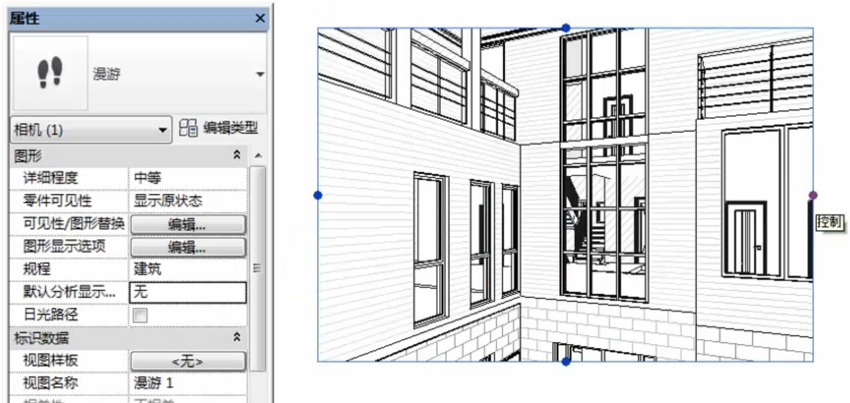Screen dimensions: 850x403
Task: Collapse the 标识数据 section chevron
Action: click(x=237, y=338)
